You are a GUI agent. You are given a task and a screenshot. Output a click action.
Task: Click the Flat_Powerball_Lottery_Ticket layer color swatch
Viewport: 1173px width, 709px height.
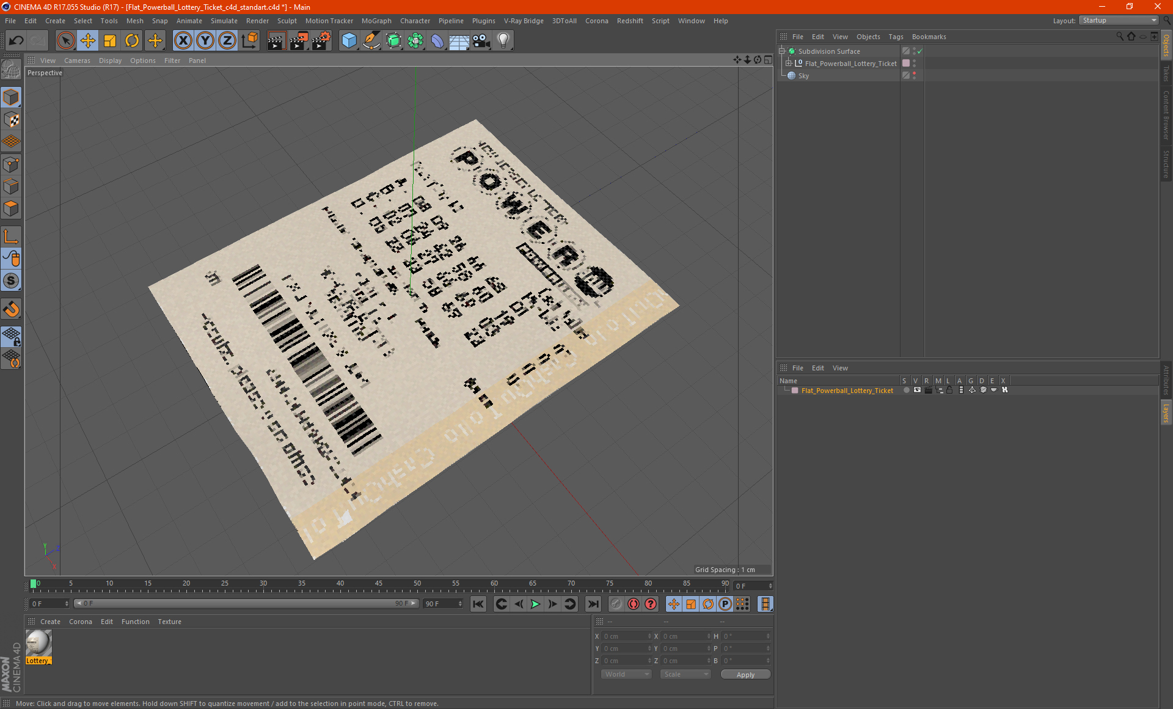[x=795, y=391]
